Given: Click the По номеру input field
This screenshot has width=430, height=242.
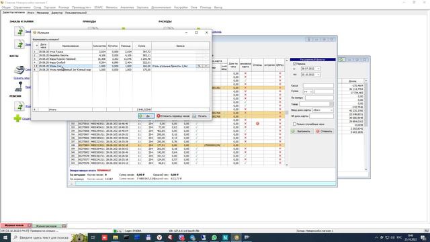Looking at the screenshot, I should click(x=319, y=97).
